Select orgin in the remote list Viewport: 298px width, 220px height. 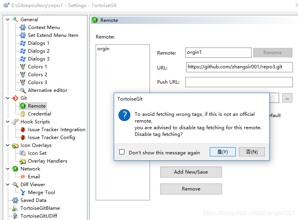pyautogui.click(x=104, y=49)
